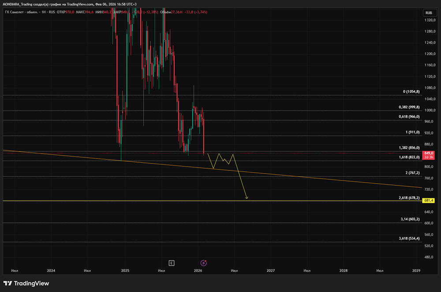
Task: Click the МАКС 994,6 high value
Action: (85, 12)
